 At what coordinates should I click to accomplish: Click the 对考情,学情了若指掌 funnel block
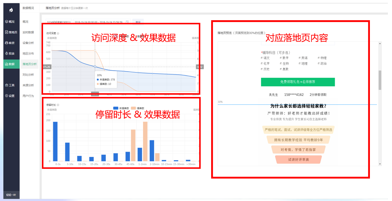[x=298, y=150]
